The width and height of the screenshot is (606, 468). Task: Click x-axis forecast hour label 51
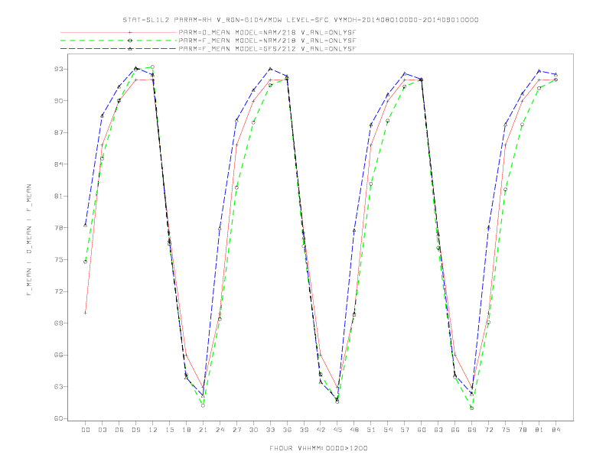[371, 430]
